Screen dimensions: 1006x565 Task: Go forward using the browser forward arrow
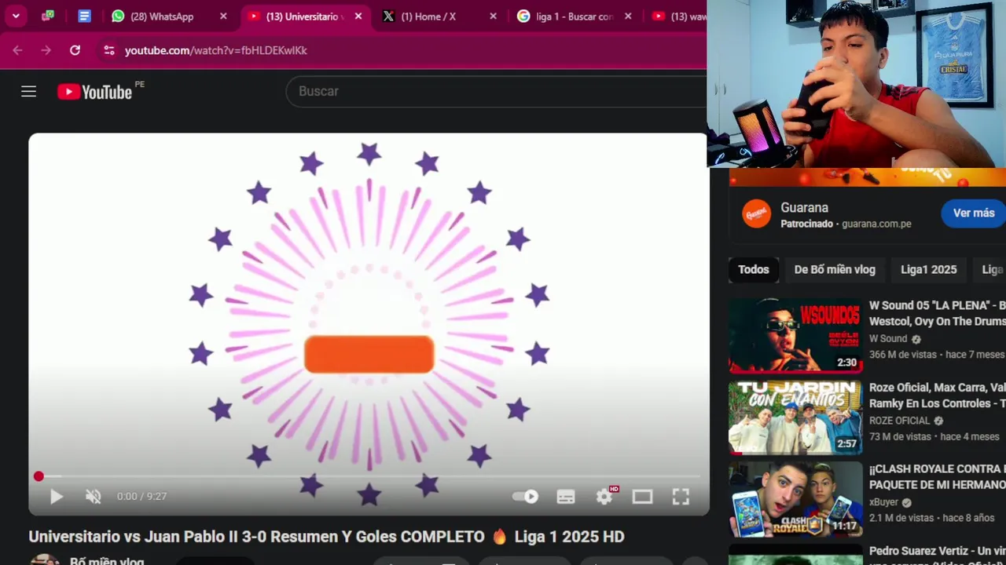46,50
